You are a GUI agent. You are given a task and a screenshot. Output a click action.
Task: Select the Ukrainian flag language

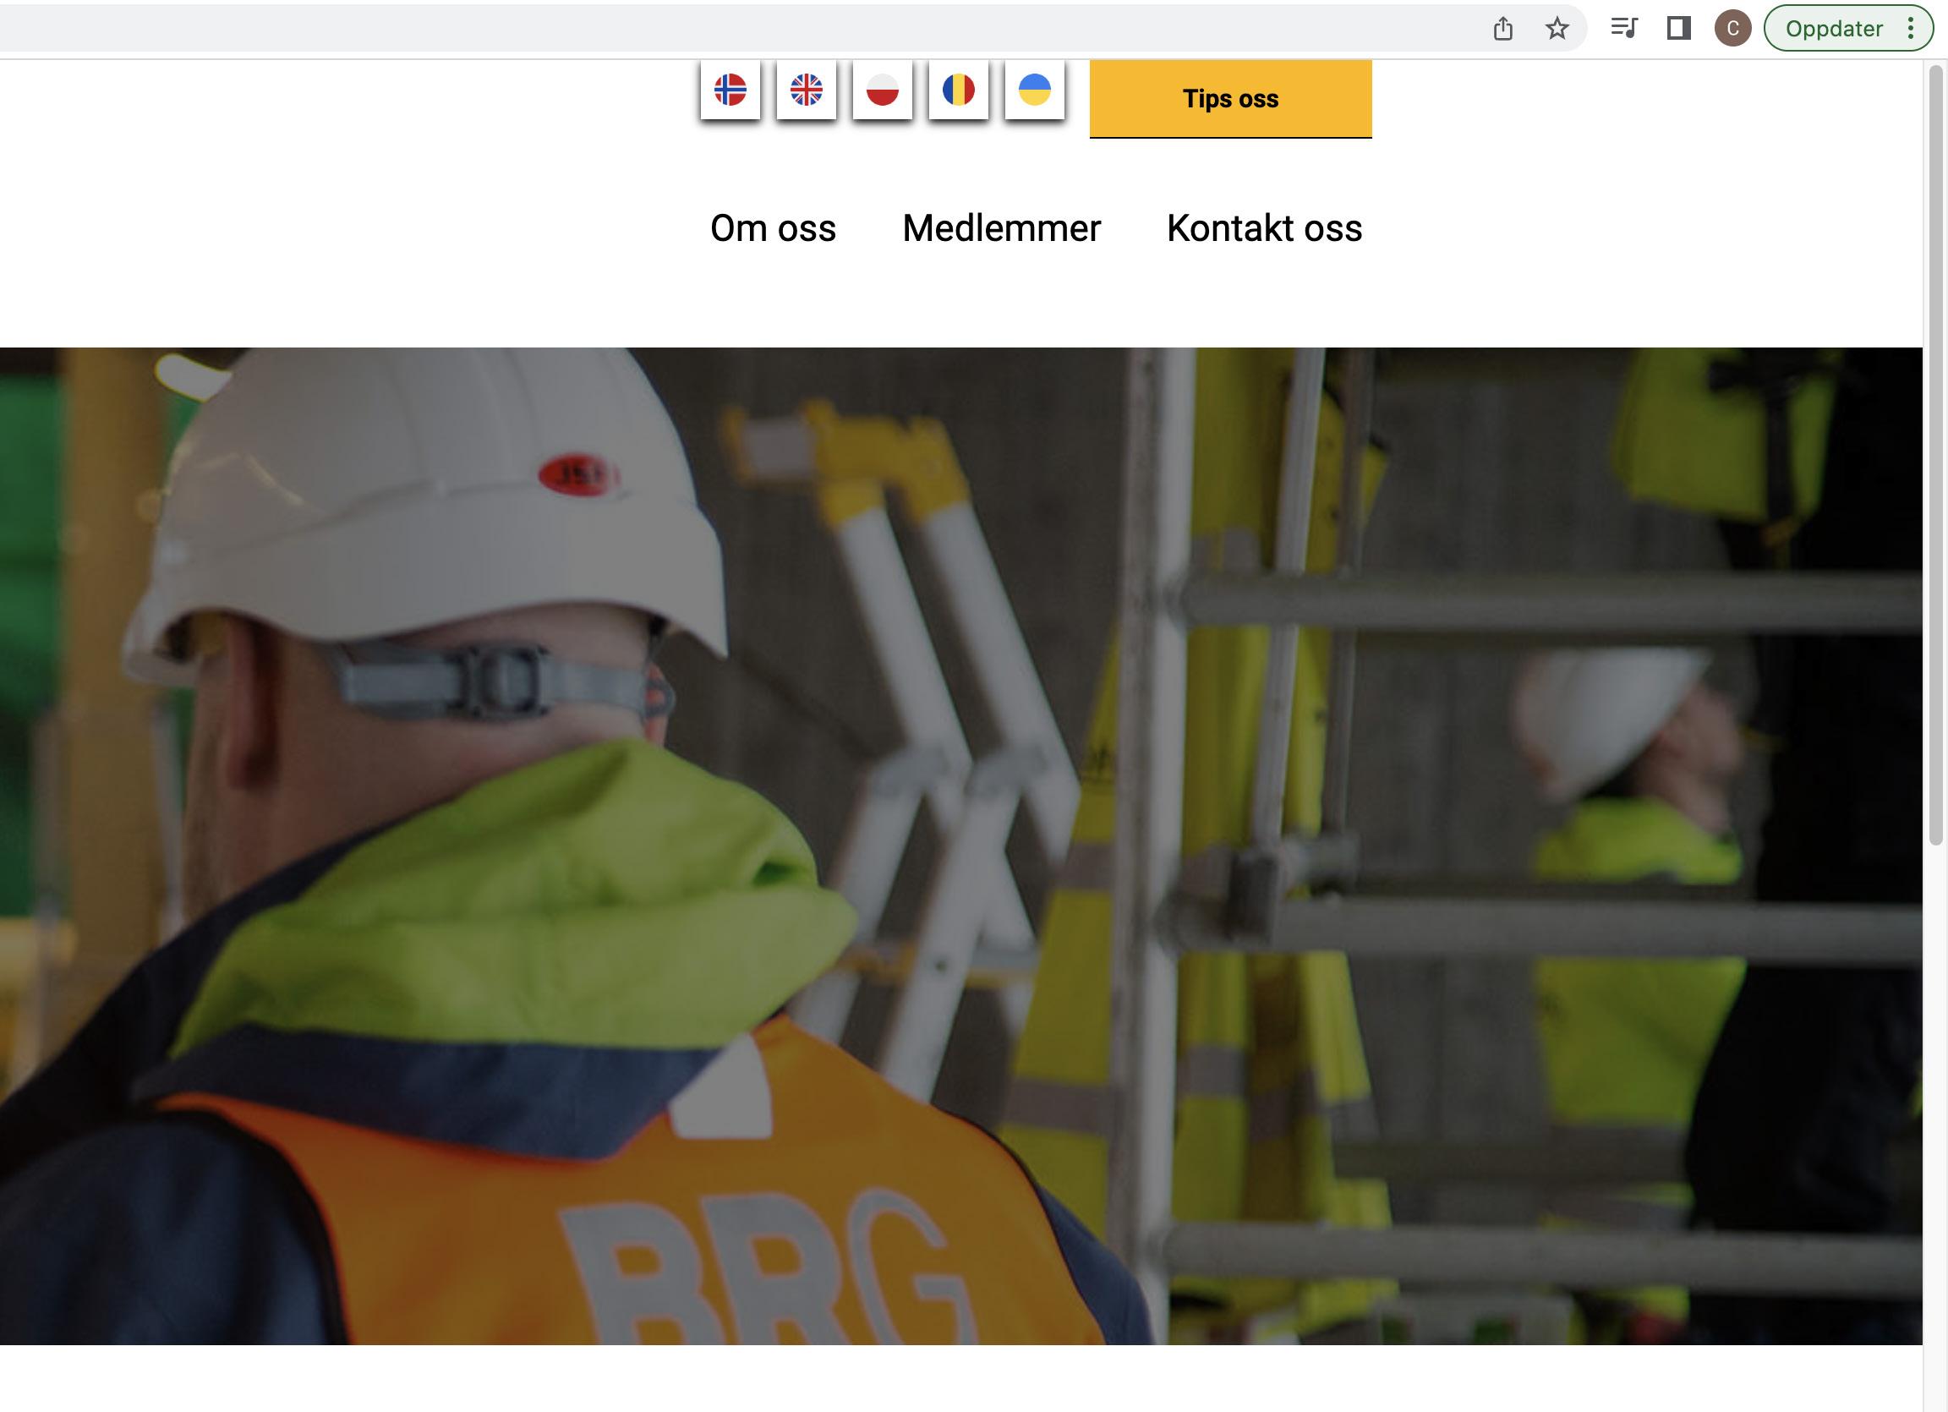(1034, 90)
